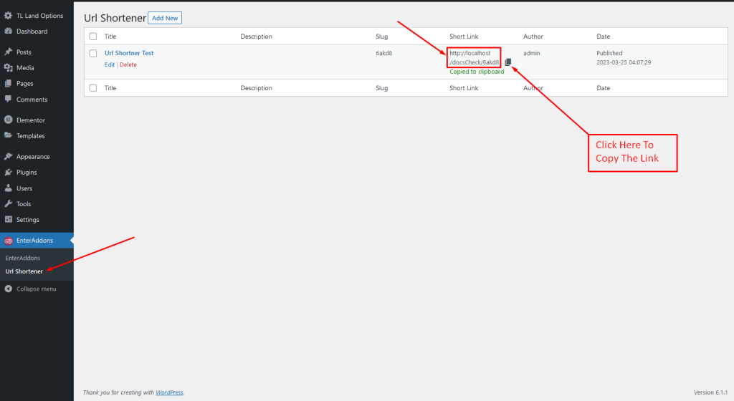Click the Date header in top row

click(603, 37)
